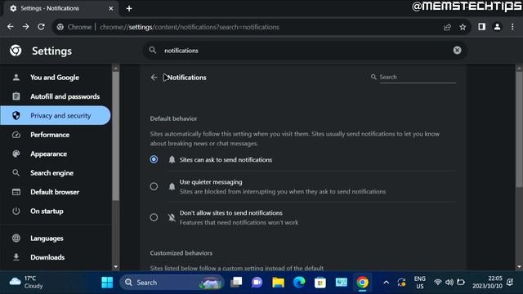Viewport: 523px width, 294px height.
Task: Click the sidebar scrollbar down arrow
Action: [116, 266]
